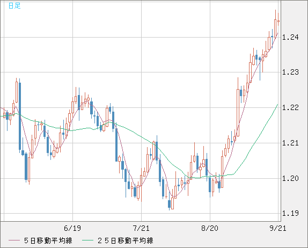Click the 日足 chart label

point(14,6)
